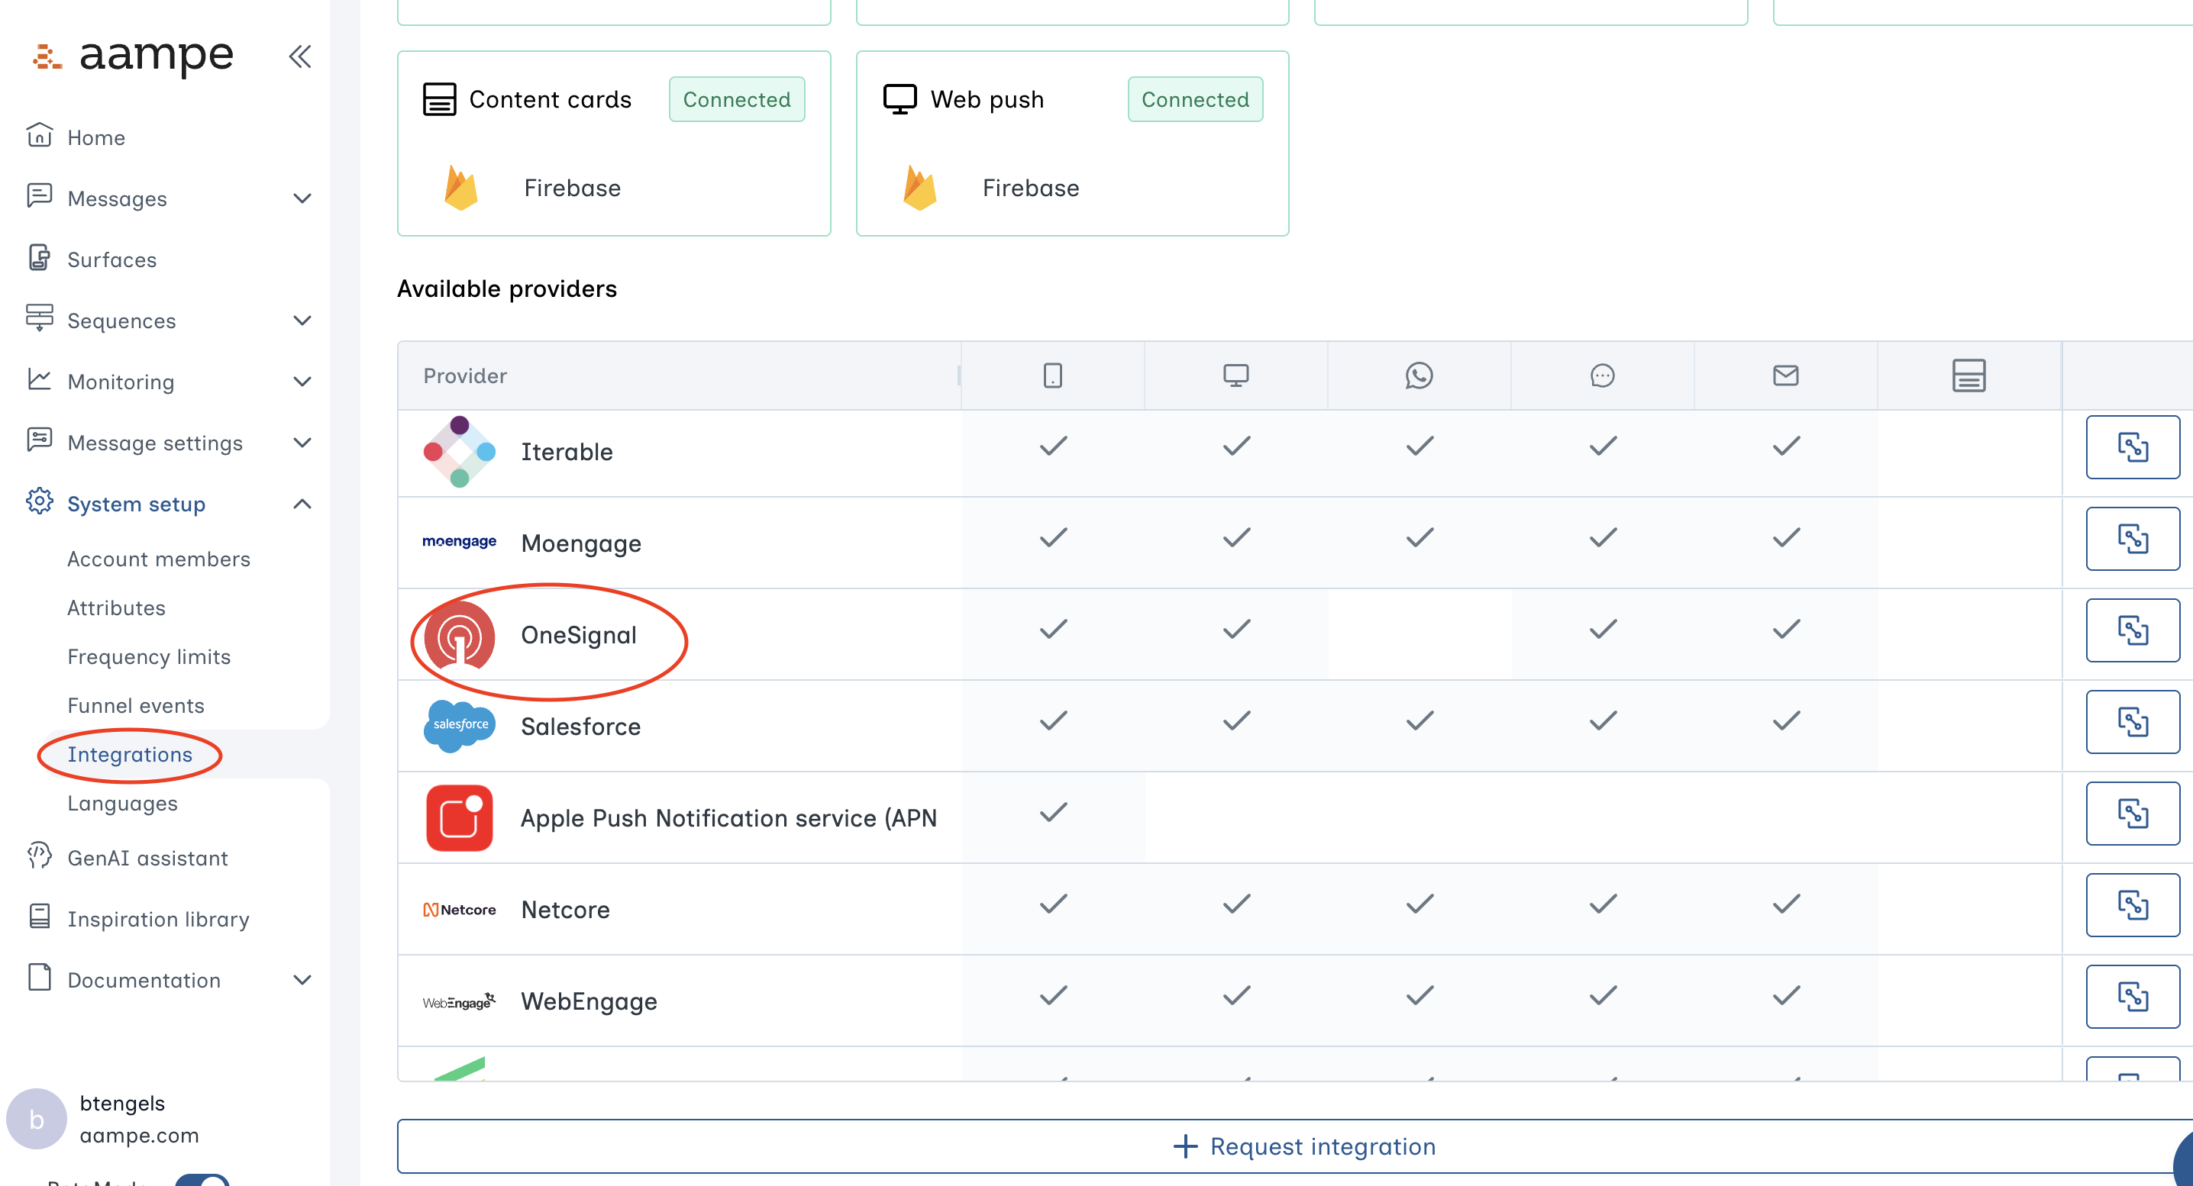Click the content cards column icon
This screenshot has height=1186, width=2193.
coord(1969,375)
